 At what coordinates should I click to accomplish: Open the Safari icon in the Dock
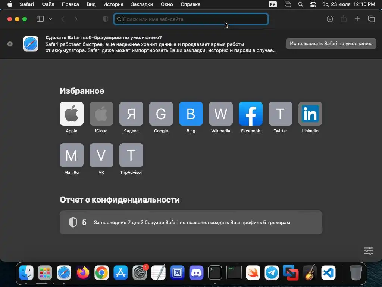[64, 272]
